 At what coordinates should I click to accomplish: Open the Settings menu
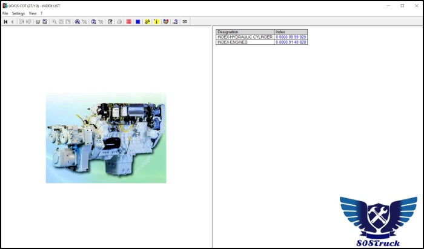18,13
